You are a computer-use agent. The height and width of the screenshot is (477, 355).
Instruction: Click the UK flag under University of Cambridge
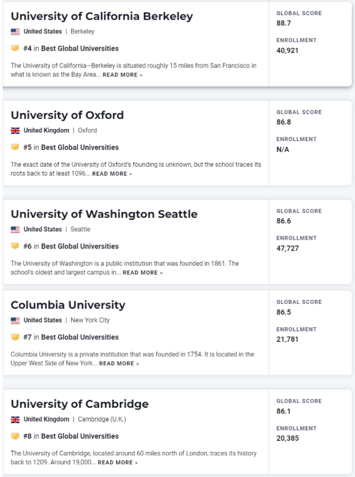pos(15,419)
